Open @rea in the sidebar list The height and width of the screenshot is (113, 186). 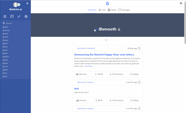(5, 73)
